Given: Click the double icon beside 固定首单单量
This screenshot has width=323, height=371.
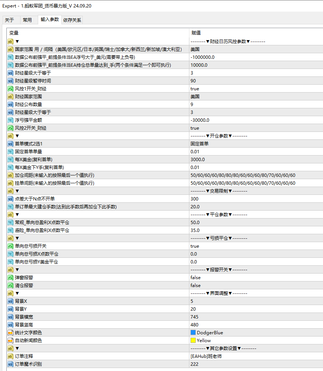Looking at the screenshot, I should coord(10,152).
